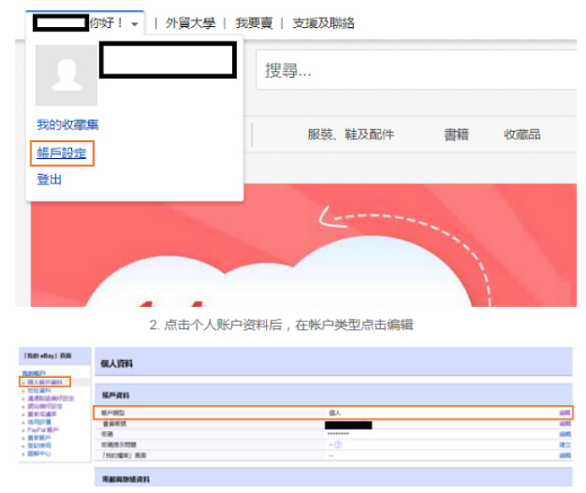The image size is (586, 493).
Task: Select the 服裝、鞋及配件 category tab
Action: coord(350,134)
